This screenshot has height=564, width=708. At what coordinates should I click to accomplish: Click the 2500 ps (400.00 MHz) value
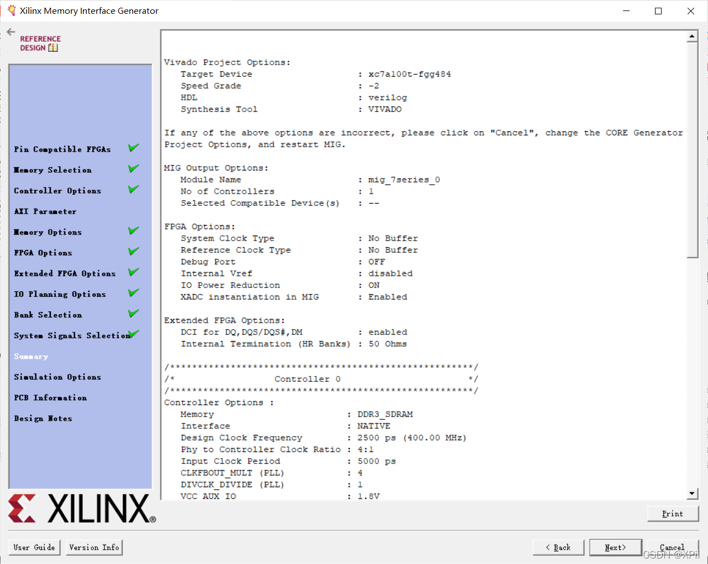coord(412,438)
